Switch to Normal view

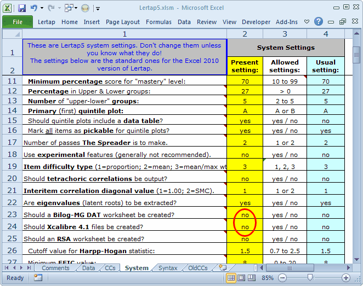coord(231,278)
